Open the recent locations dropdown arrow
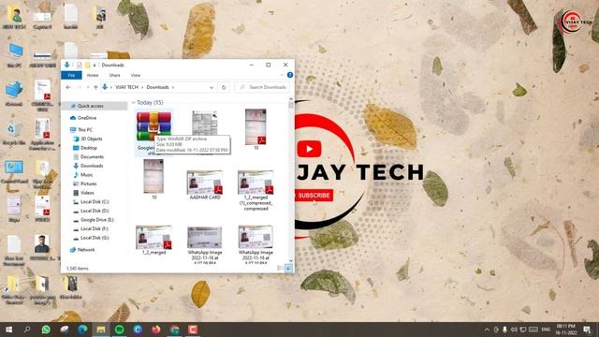This screenshot has height=337, width=599. (88, 87)
